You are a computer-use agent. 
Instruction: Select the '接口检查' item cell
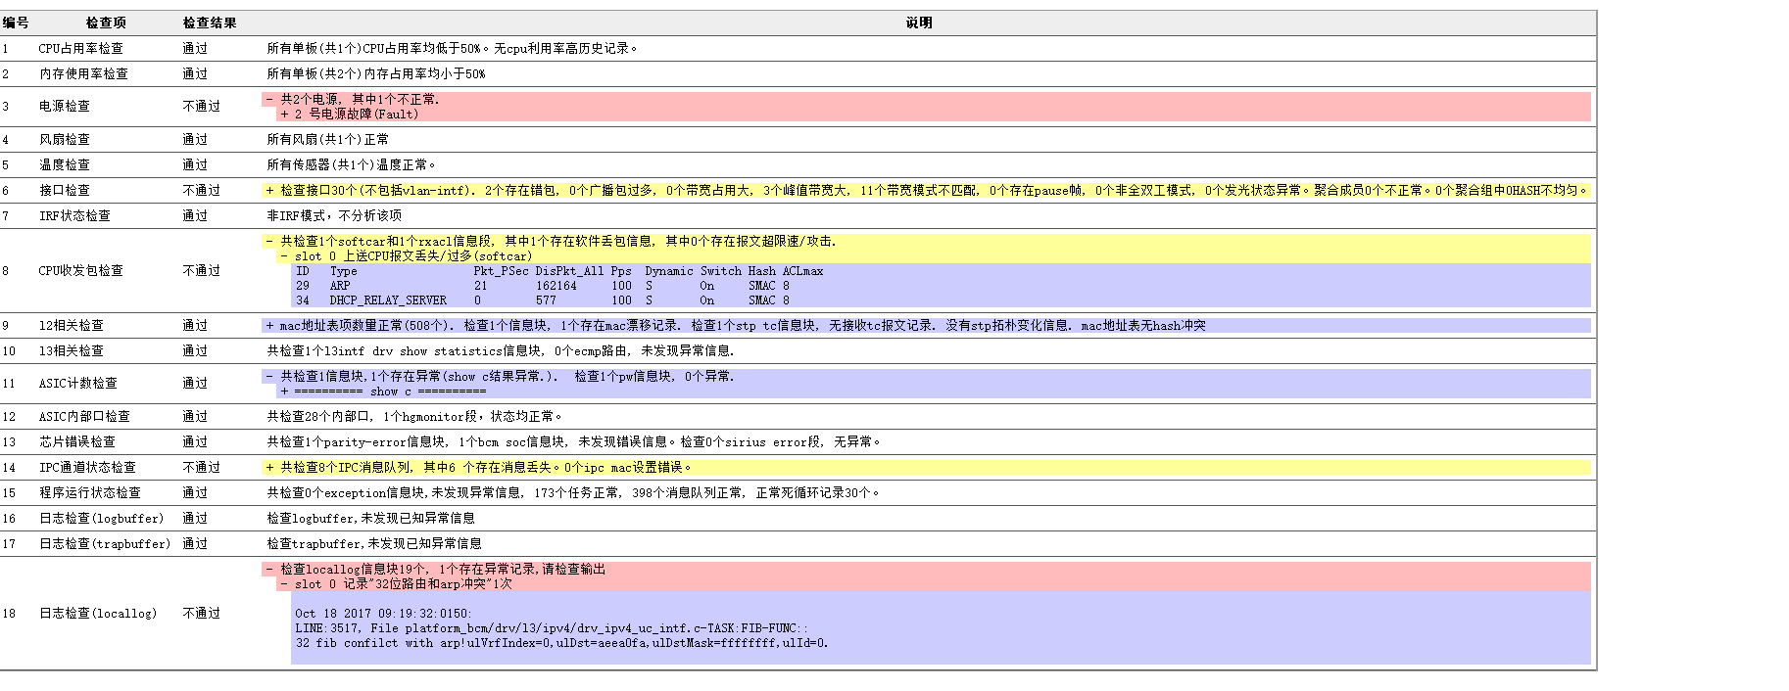65,190
